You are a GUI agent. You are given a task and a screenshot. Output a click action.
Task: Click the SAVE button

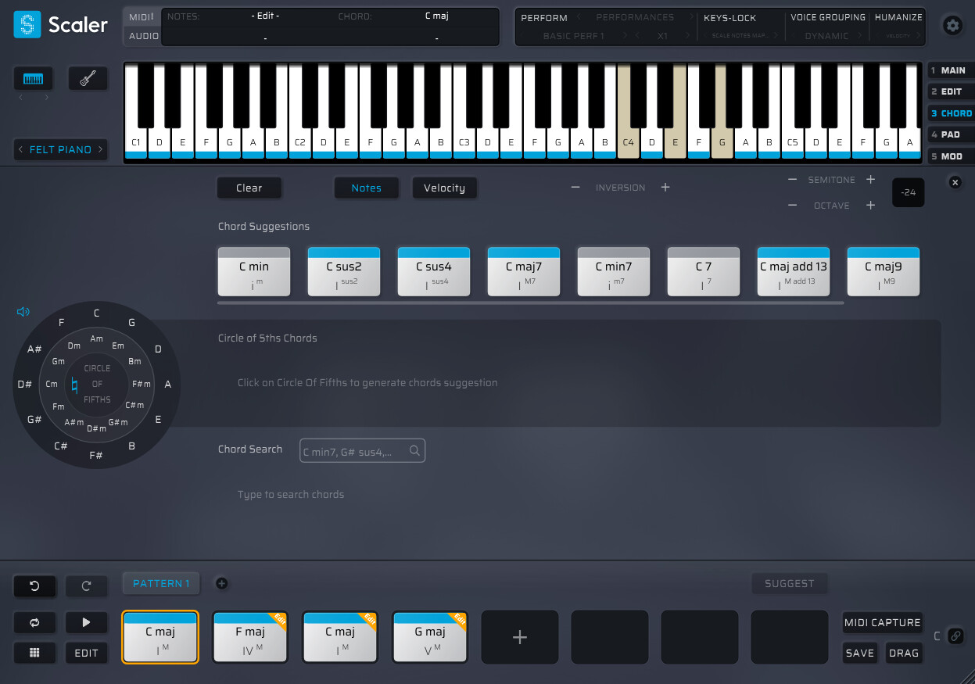pyautogui.click(x=860, y=653)
